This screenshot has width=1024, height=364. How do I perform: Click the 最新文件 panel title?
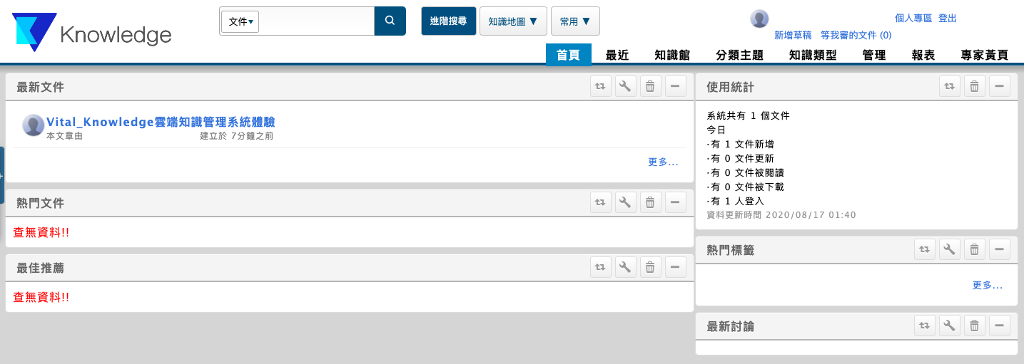(x=41, y=87)
